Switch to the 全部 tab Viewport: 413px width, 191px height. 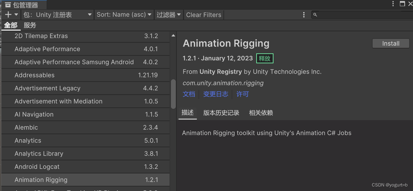click(x=11, y=25)
